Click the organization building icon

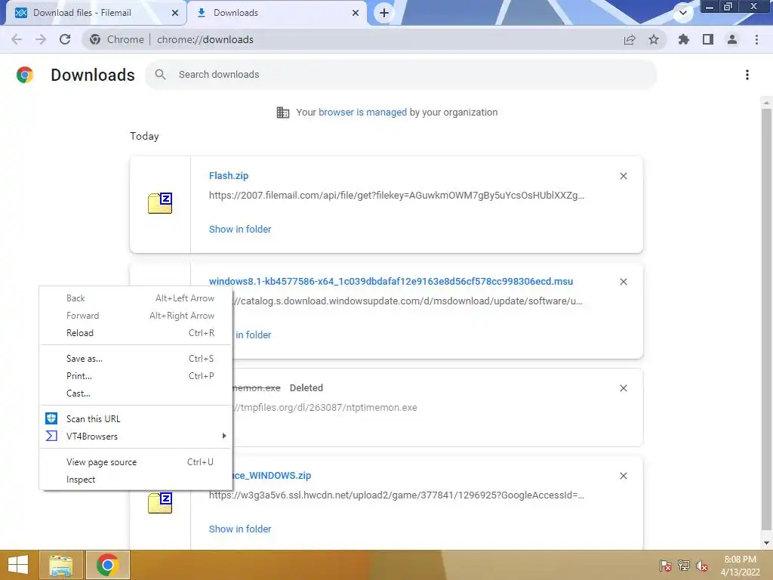[283, 113]
